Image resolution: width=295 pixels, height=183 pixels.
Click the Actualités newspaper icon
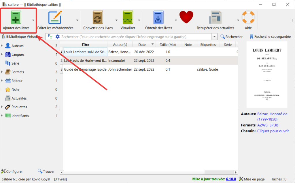(x=8, y=98)
